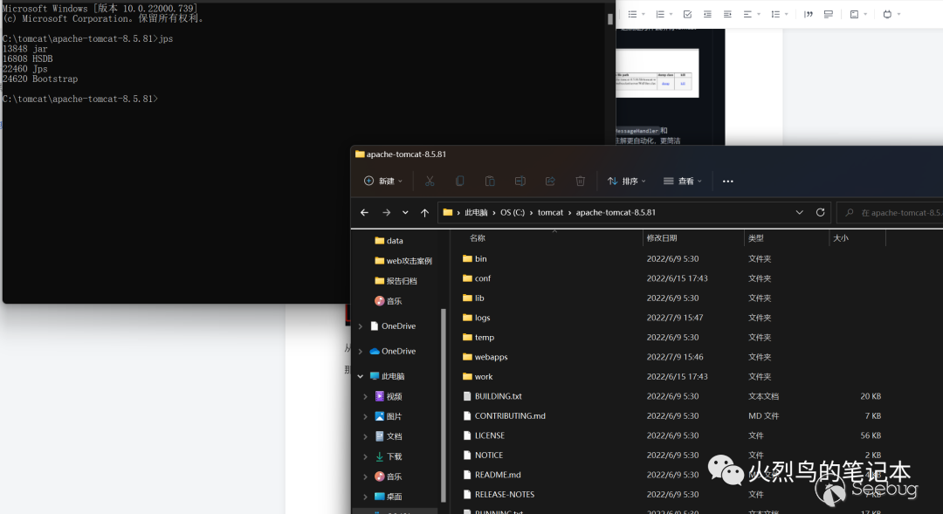
Task: Insert a task checkbox list in editor toolbar
Action: click(x=687, y=14)
